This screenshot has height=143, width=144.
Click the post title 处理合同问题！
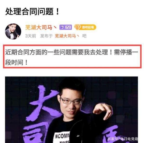[32, 11]
